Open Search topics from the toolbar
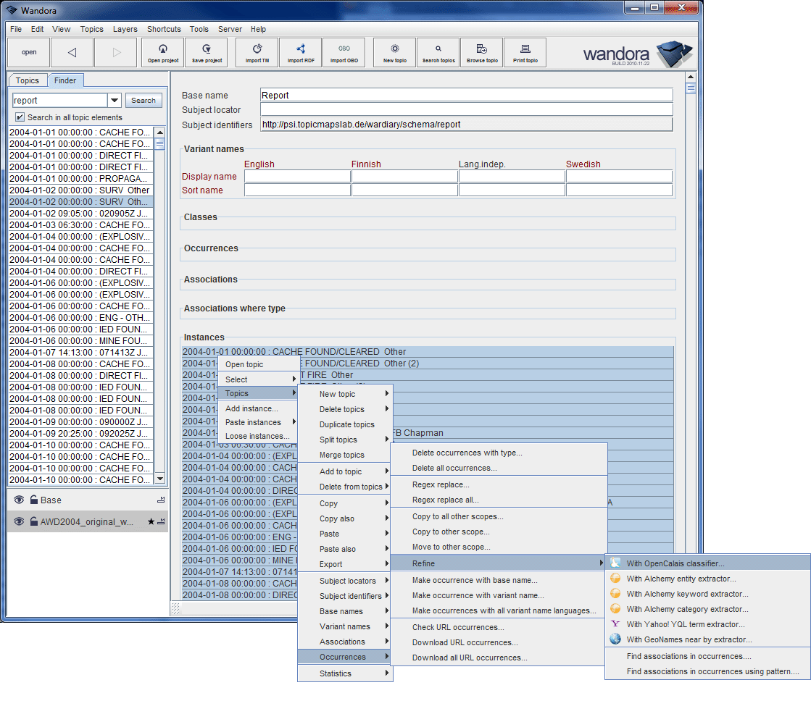This screenshot has width=811, height=714. pyautogui.click(x=438, y=52)
